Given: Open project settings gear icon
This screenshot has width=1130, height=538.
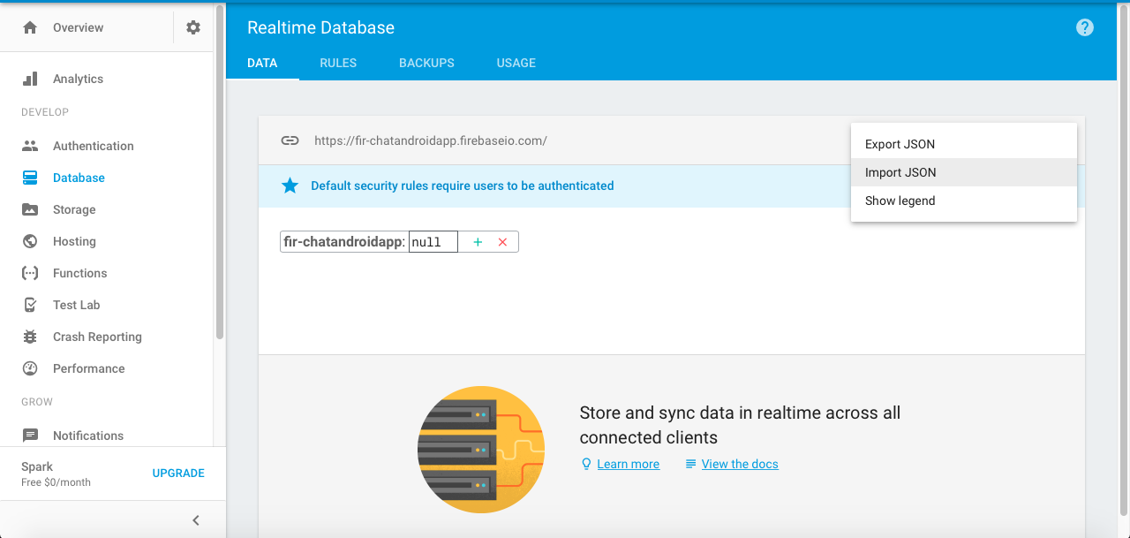Looking at the screenshot, I should tap(193, 27).
